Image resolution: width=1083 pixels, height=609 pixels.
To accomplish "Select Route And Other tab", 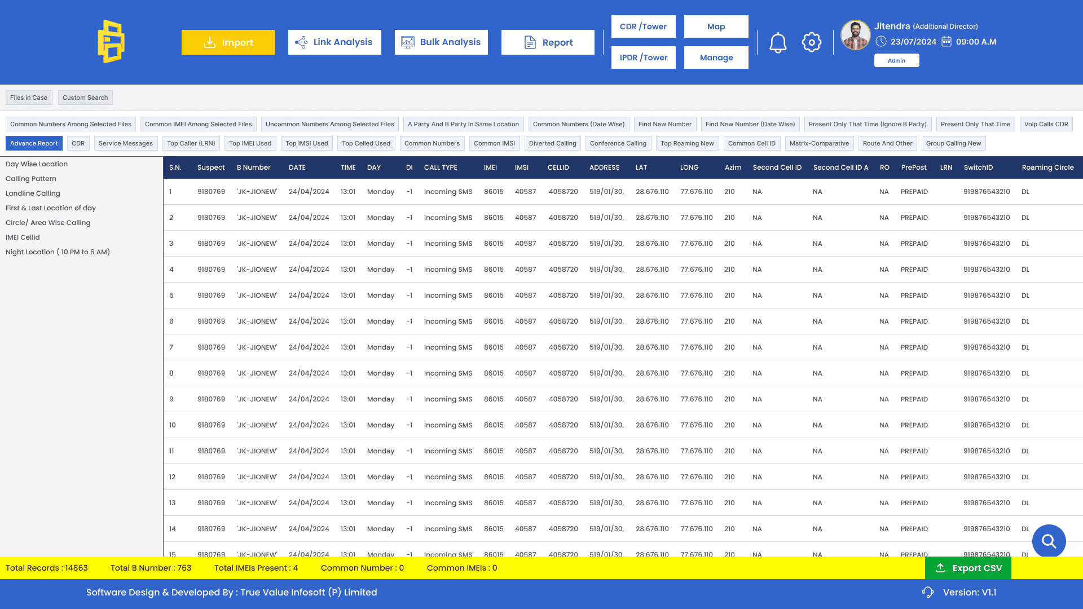I will pyautogui.click(x=887, y=143).
